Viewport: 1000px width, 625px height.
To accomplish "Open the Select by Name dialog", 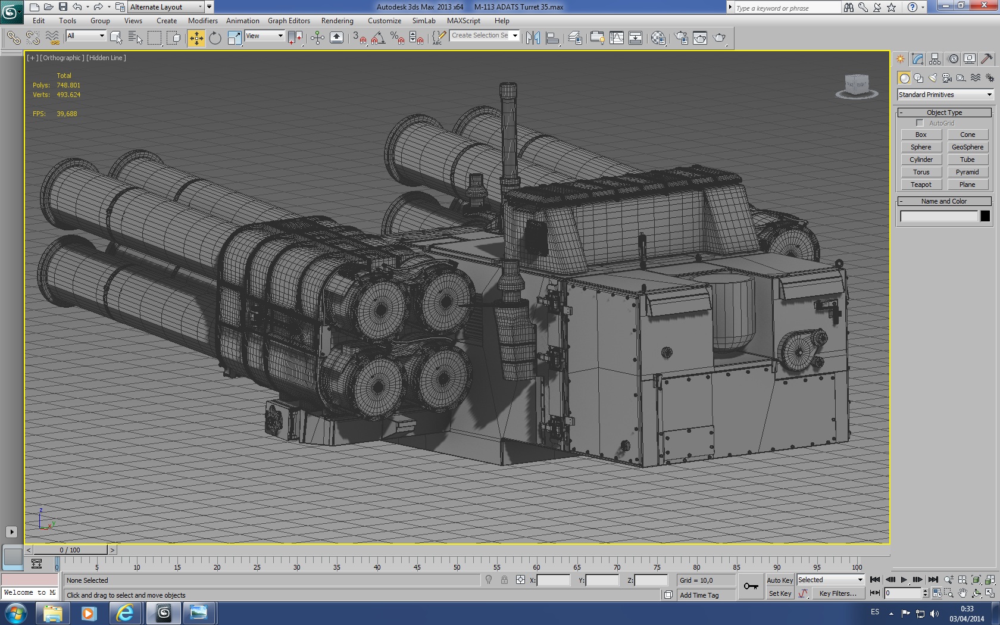I will (x=135, y=38).
